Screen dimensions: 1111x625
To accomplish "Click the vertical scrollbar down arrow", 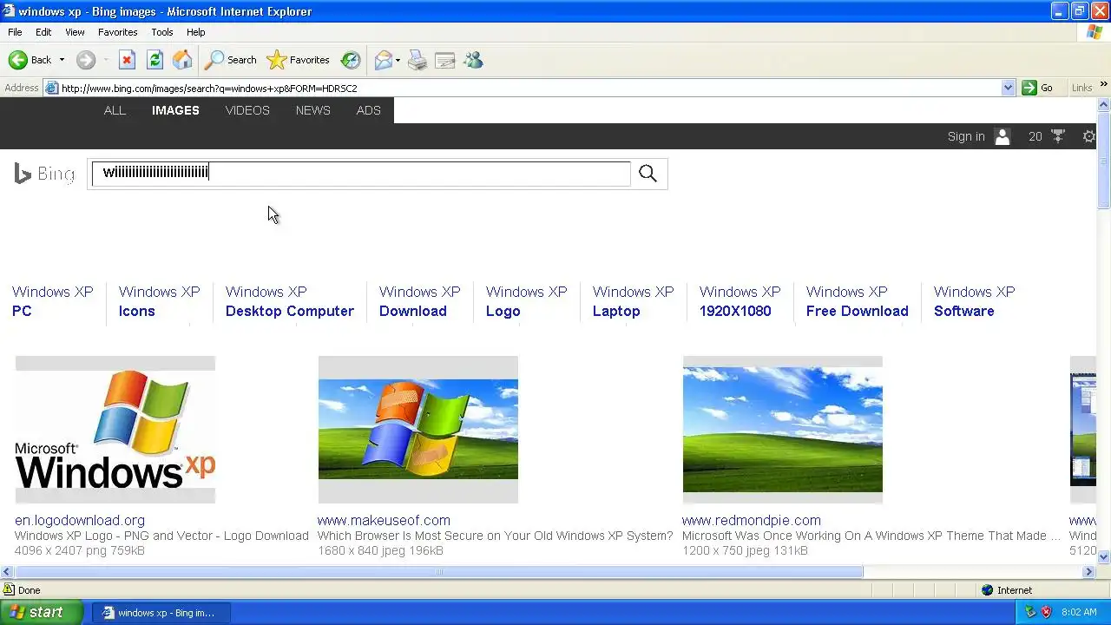I will 1103,556.
